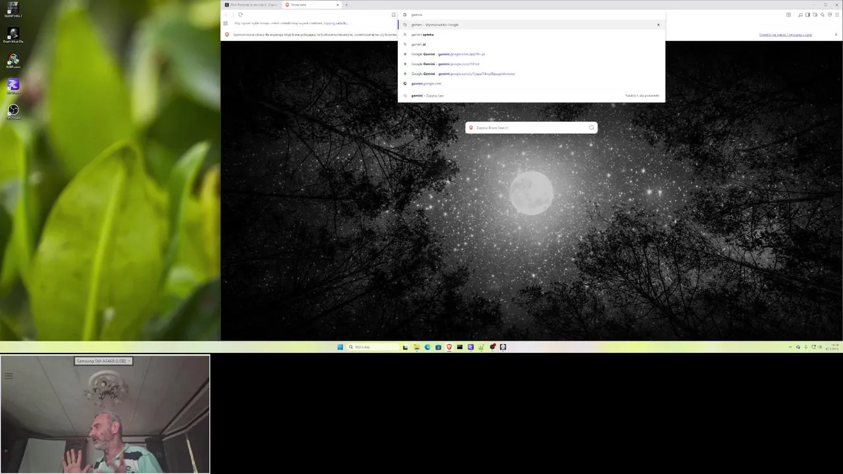Image resolution: width=843 pixels, height=474 pixels.
Task: Open Brave hamburger main menu
Action: [837, 14]
